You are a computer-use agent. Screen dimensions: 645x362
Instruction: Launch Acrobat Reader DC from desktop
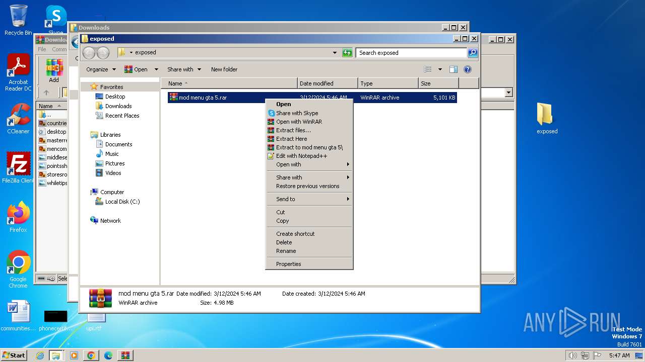click(x=18, y=73)
